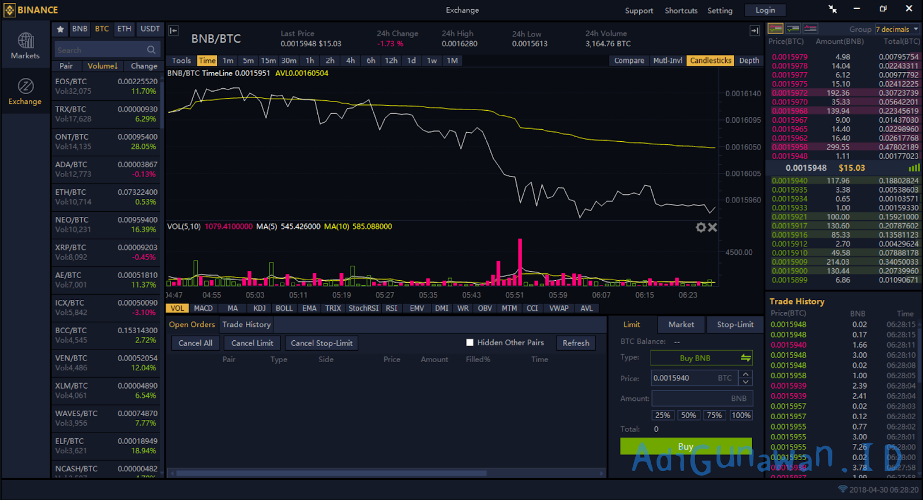Image resolution: width=923 pixels, height=500 pixels.
Task: Switch chart to Depth view
Action: pos(749,61)
